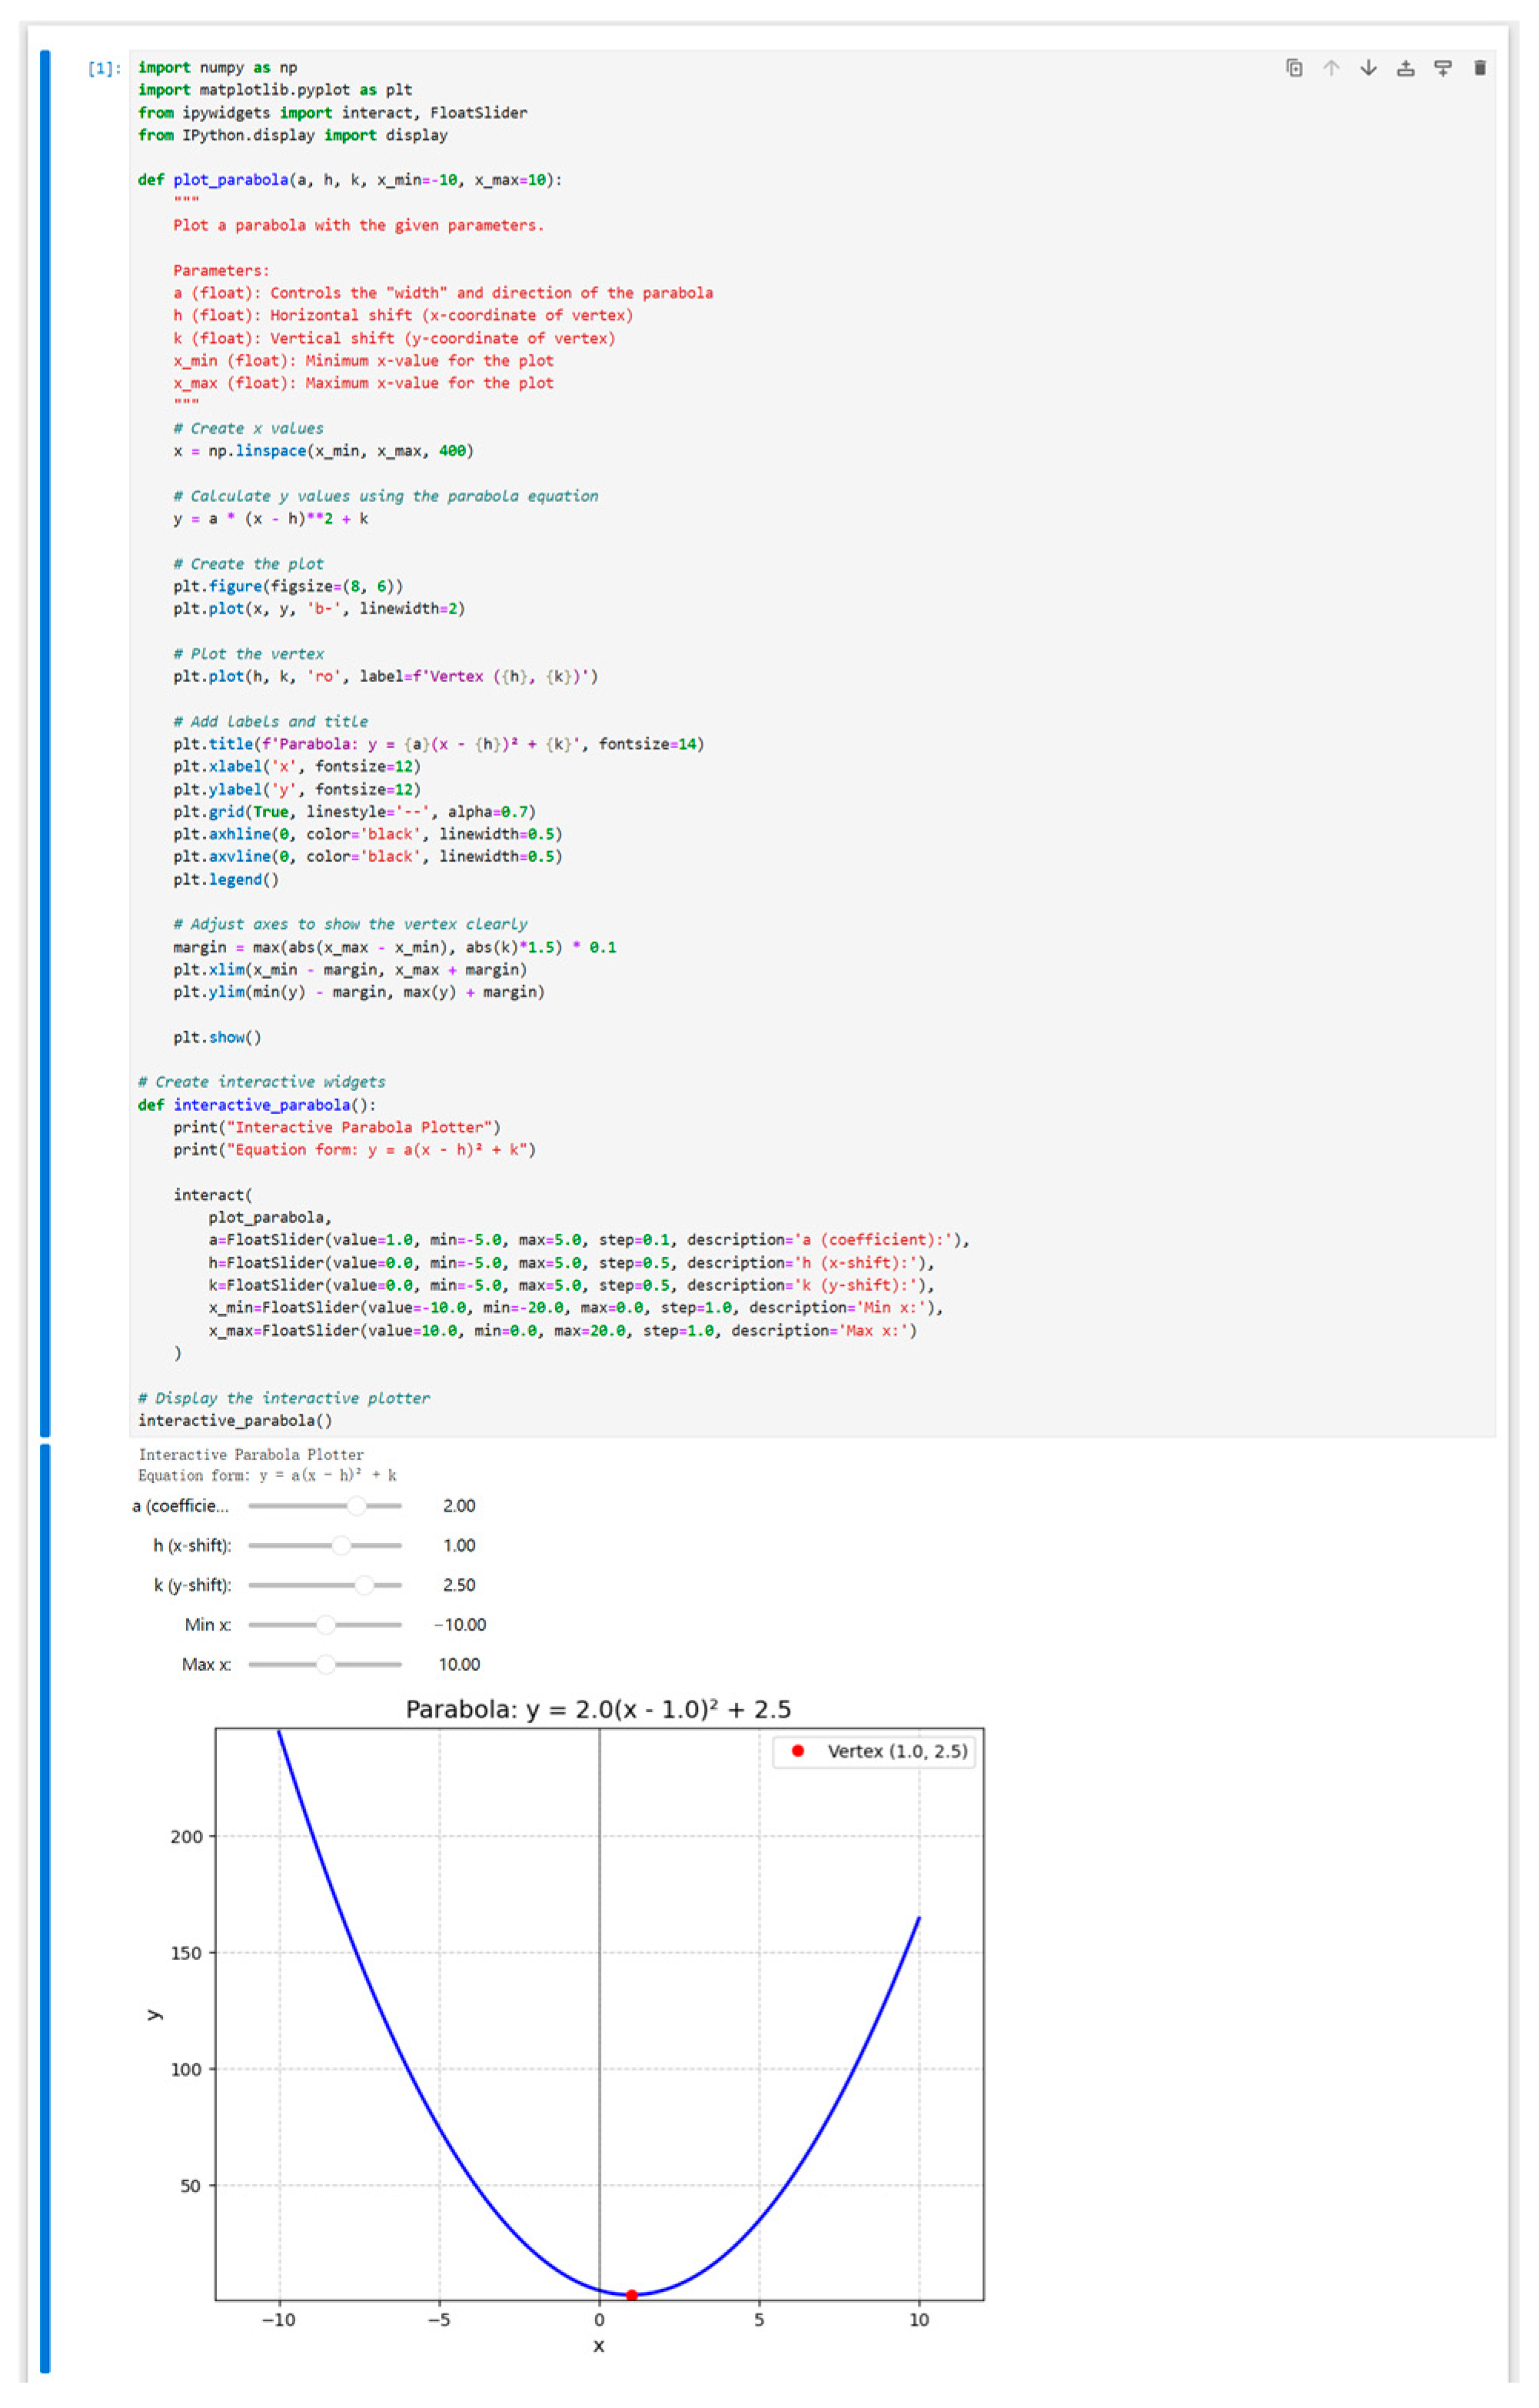The width and height of the screenshot is (1539, 2408).
Task: Move cell up with arrow icon
Action: (x=1331, y=68)
